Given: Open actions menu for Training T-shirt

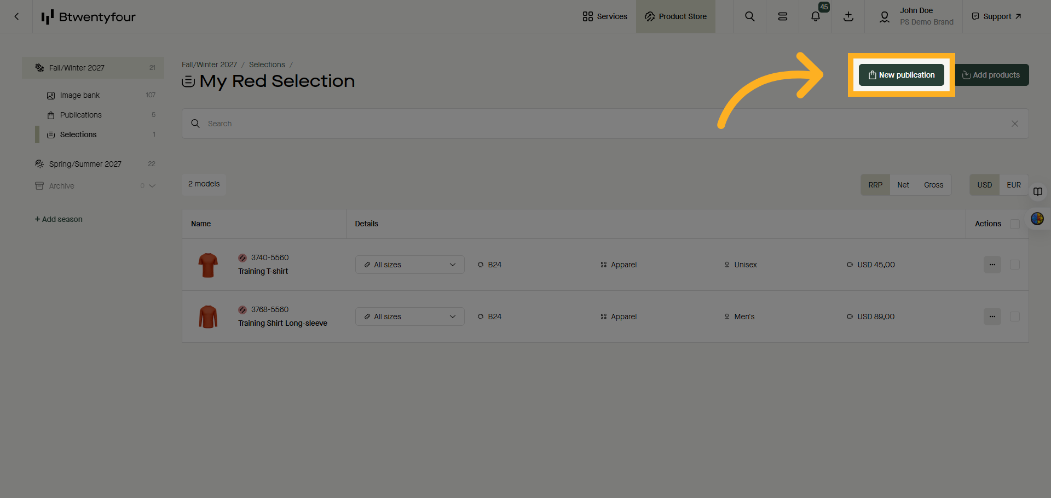Looking at the screenshot, I should point(992,265).
